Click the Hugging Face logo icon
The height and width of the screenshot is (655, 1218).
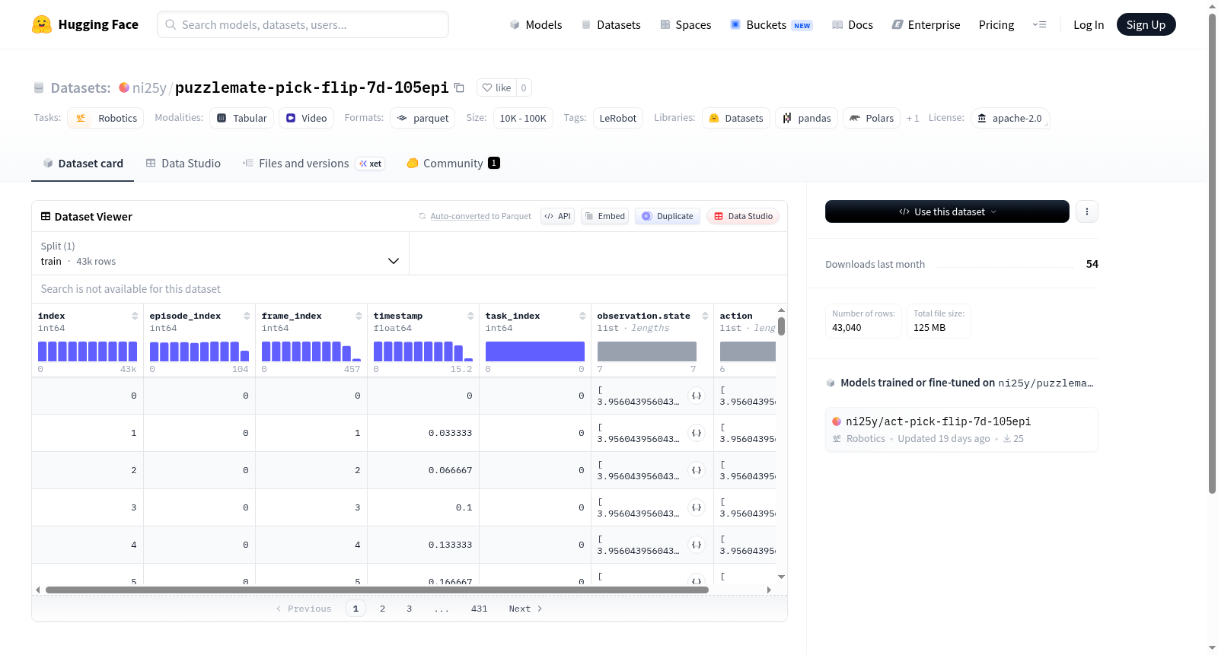[x=42, y=24]
